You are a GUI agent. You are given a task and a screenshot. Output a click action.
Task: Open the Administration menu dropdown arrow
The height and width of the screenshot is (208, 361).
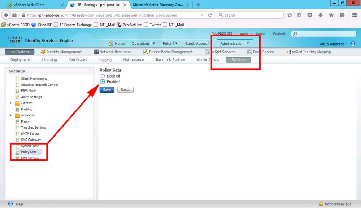pos(248,44)
